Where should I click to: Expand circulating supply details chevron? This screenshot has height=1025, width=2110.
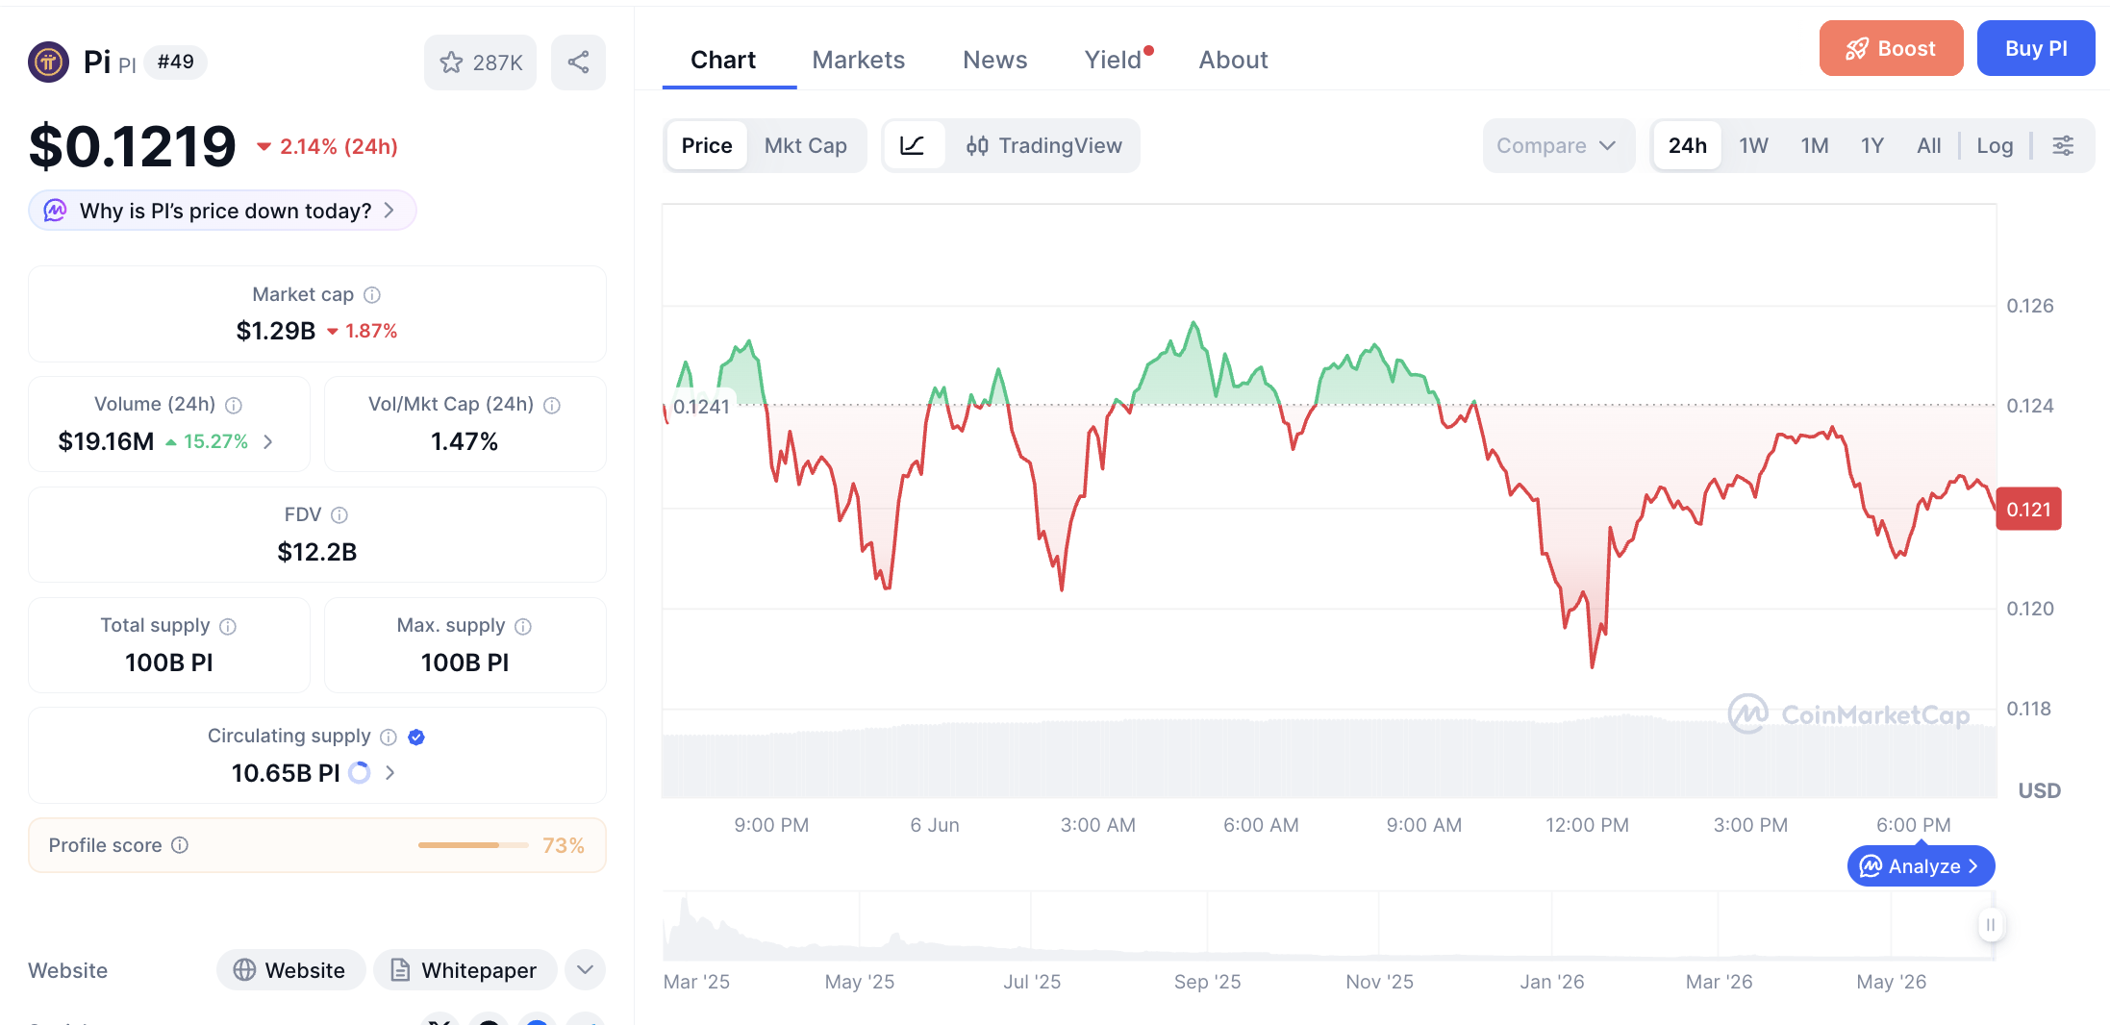click(389, 773)
